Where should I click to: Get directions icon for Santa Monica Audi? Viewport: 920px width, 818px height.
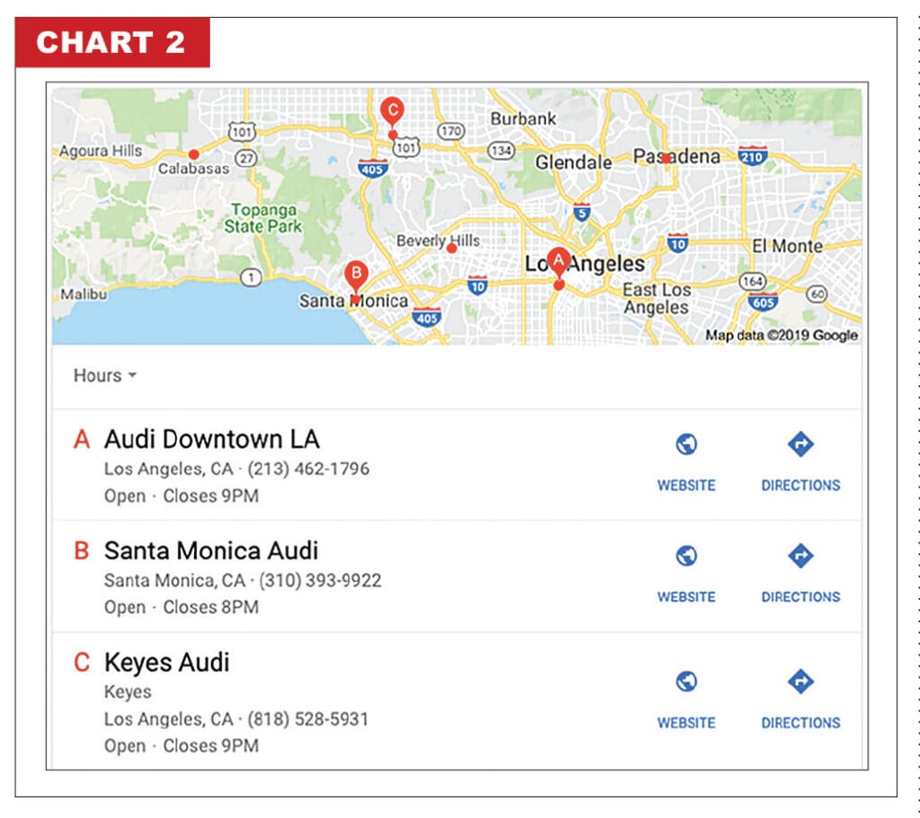[x=801, y=555]
